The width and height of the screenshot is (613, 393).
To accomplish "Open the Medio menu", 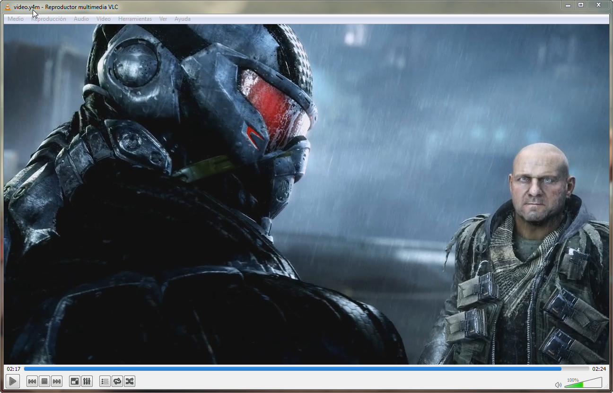I will click(x=16, y=19).
